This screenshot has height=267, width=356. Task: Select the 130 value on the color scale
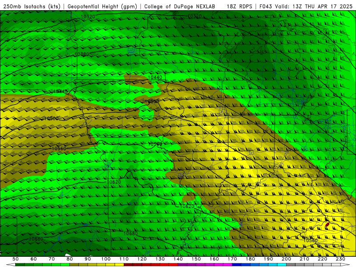[x=160, y=259]
